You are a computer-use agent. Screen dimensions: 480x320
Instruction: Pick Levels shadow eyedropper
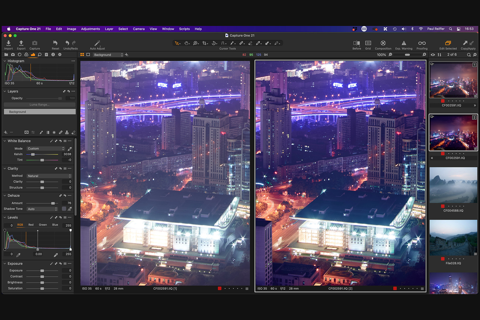click(x=18, y=255)
